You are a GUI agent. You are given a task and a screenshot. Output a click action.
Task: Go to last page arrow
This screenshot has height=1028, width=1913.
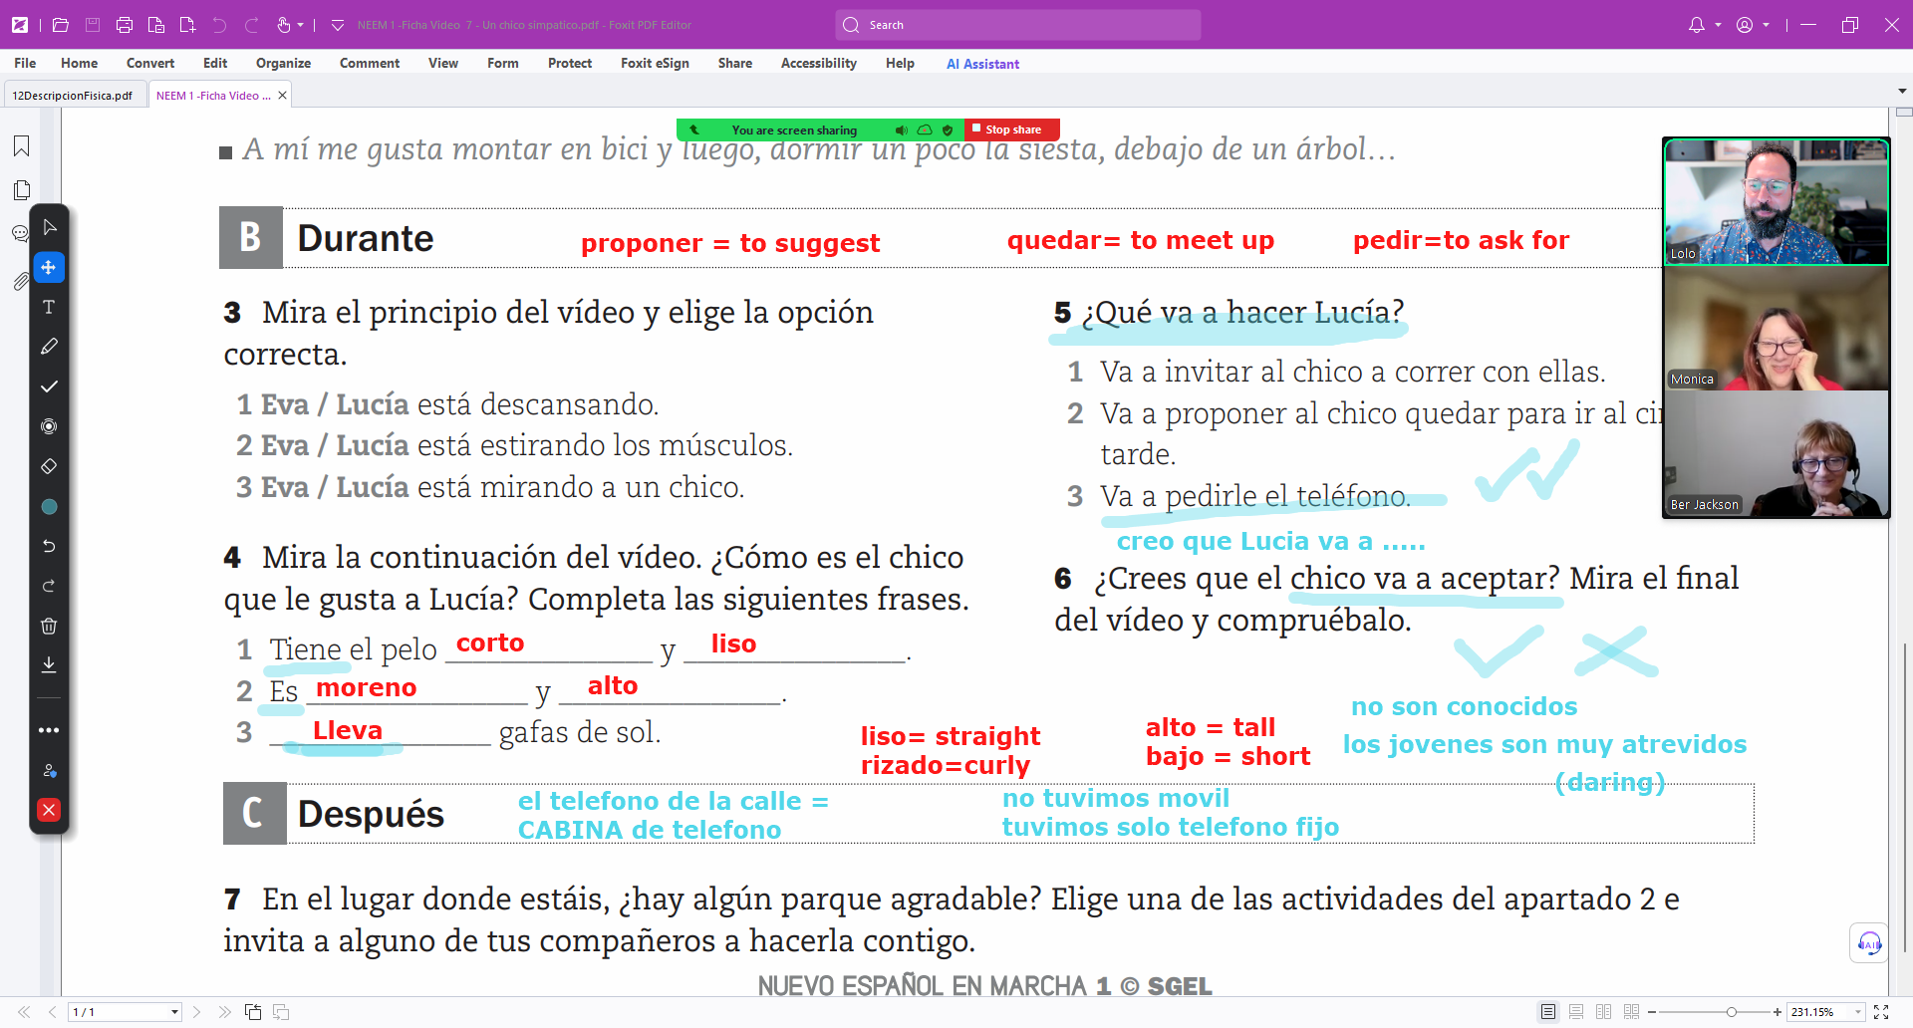(x=225, y=1012)
